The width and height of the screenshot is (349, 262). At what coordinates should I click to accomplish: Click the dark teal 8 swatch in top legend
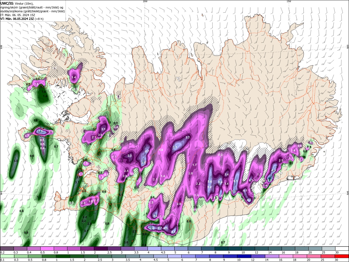tap(221, 249)
